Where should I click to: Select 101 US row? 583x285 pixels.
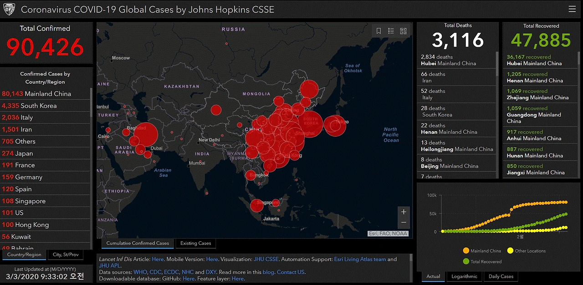45,213
